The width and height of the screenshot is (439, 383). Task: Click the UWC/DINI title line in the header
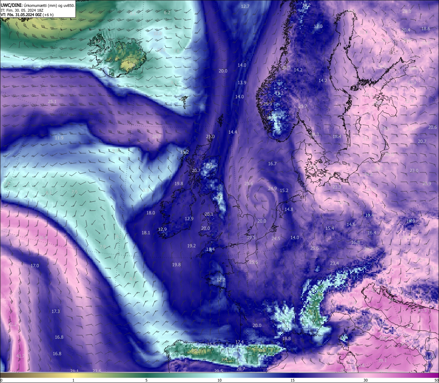[x=37, y=5]
